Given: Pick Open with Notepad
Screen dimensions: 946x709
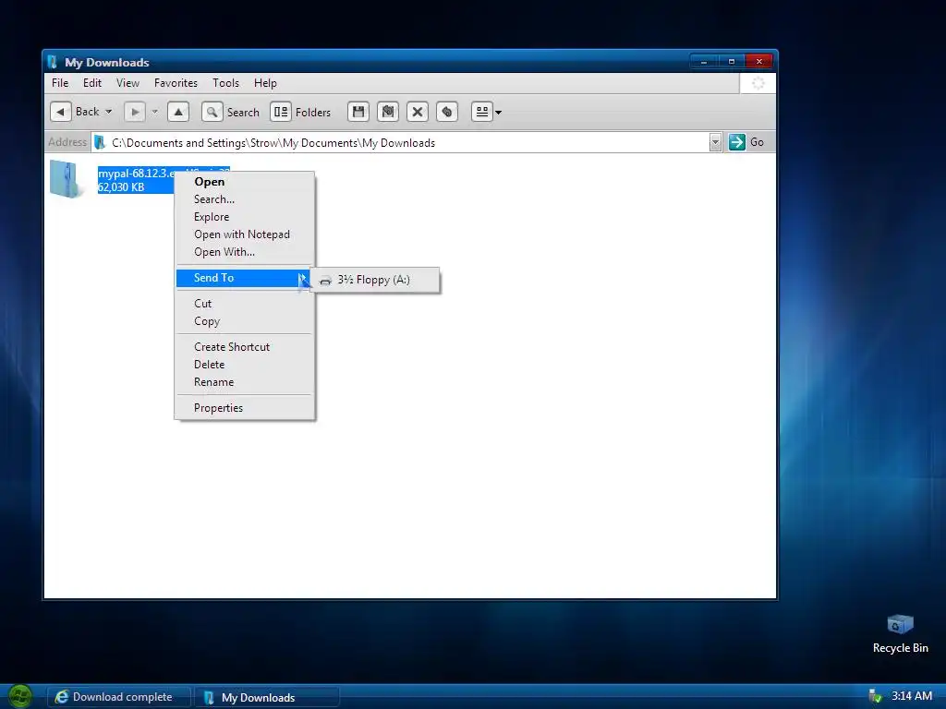Looking at the screenshot, I should pos(244,234).
